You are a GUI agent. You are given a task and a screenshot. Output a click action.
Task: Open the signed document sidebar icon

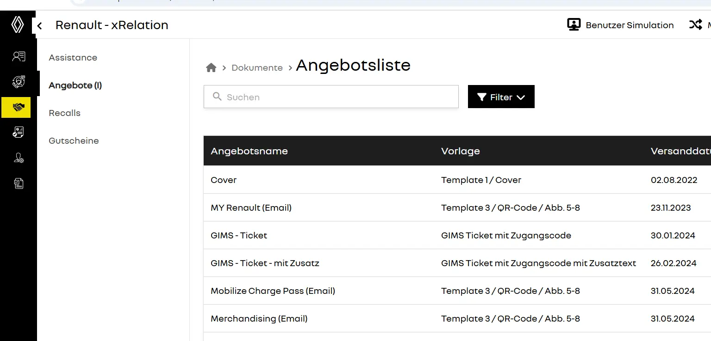(18, 133)
